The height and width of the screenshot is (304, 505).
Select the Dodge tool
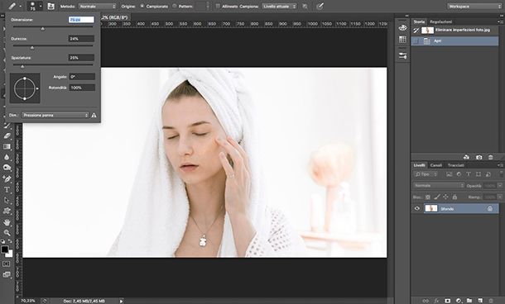pos(7,168)
